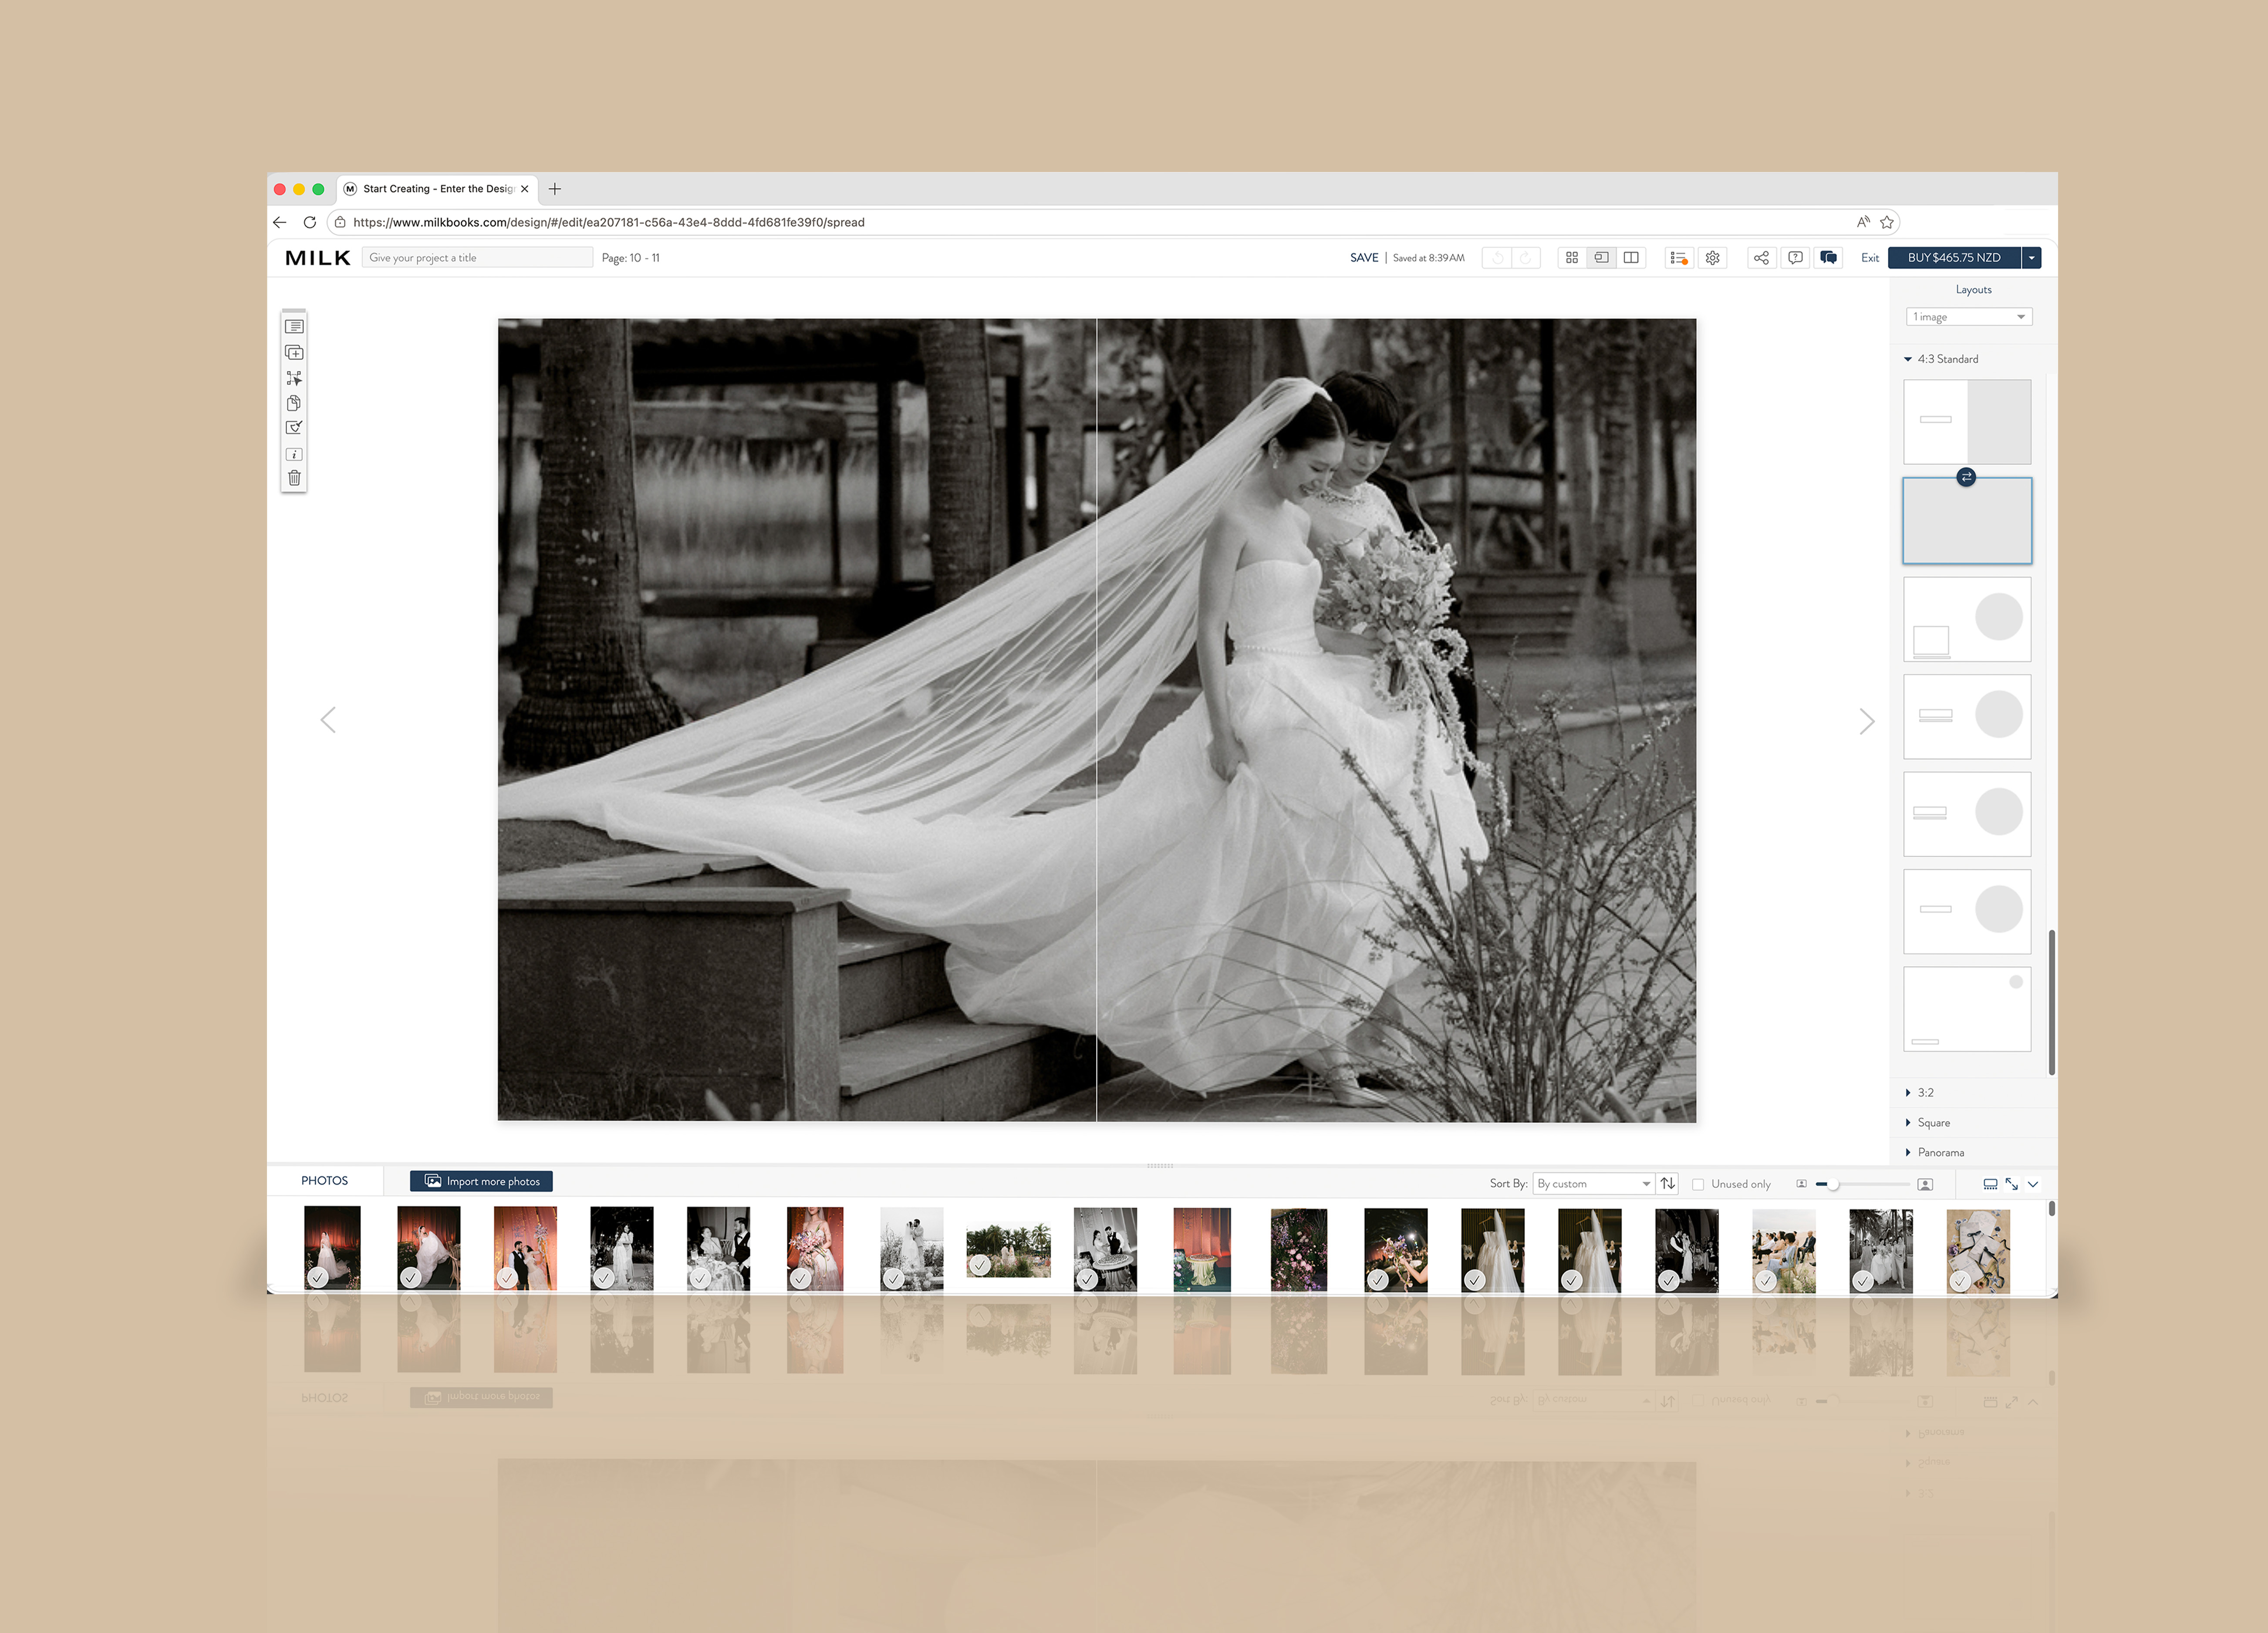This screenshot has height=1633, width=2268.
Task: Click the small thumbnail size icon
Action: [1801, 1184]
